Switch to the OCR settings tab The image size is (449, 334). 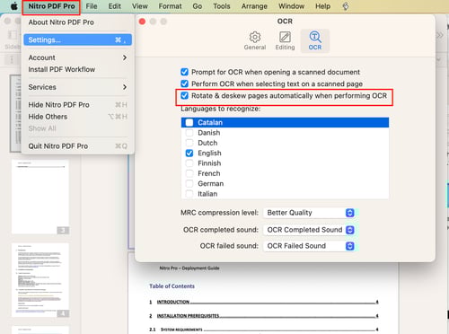tap(315, 40)
